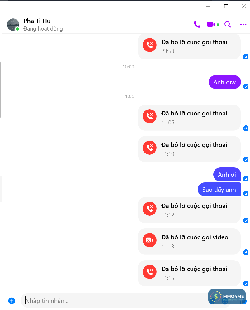Click the "Anh ơi" message bubble
250x310 pixels.
click(x=227, y=175)
